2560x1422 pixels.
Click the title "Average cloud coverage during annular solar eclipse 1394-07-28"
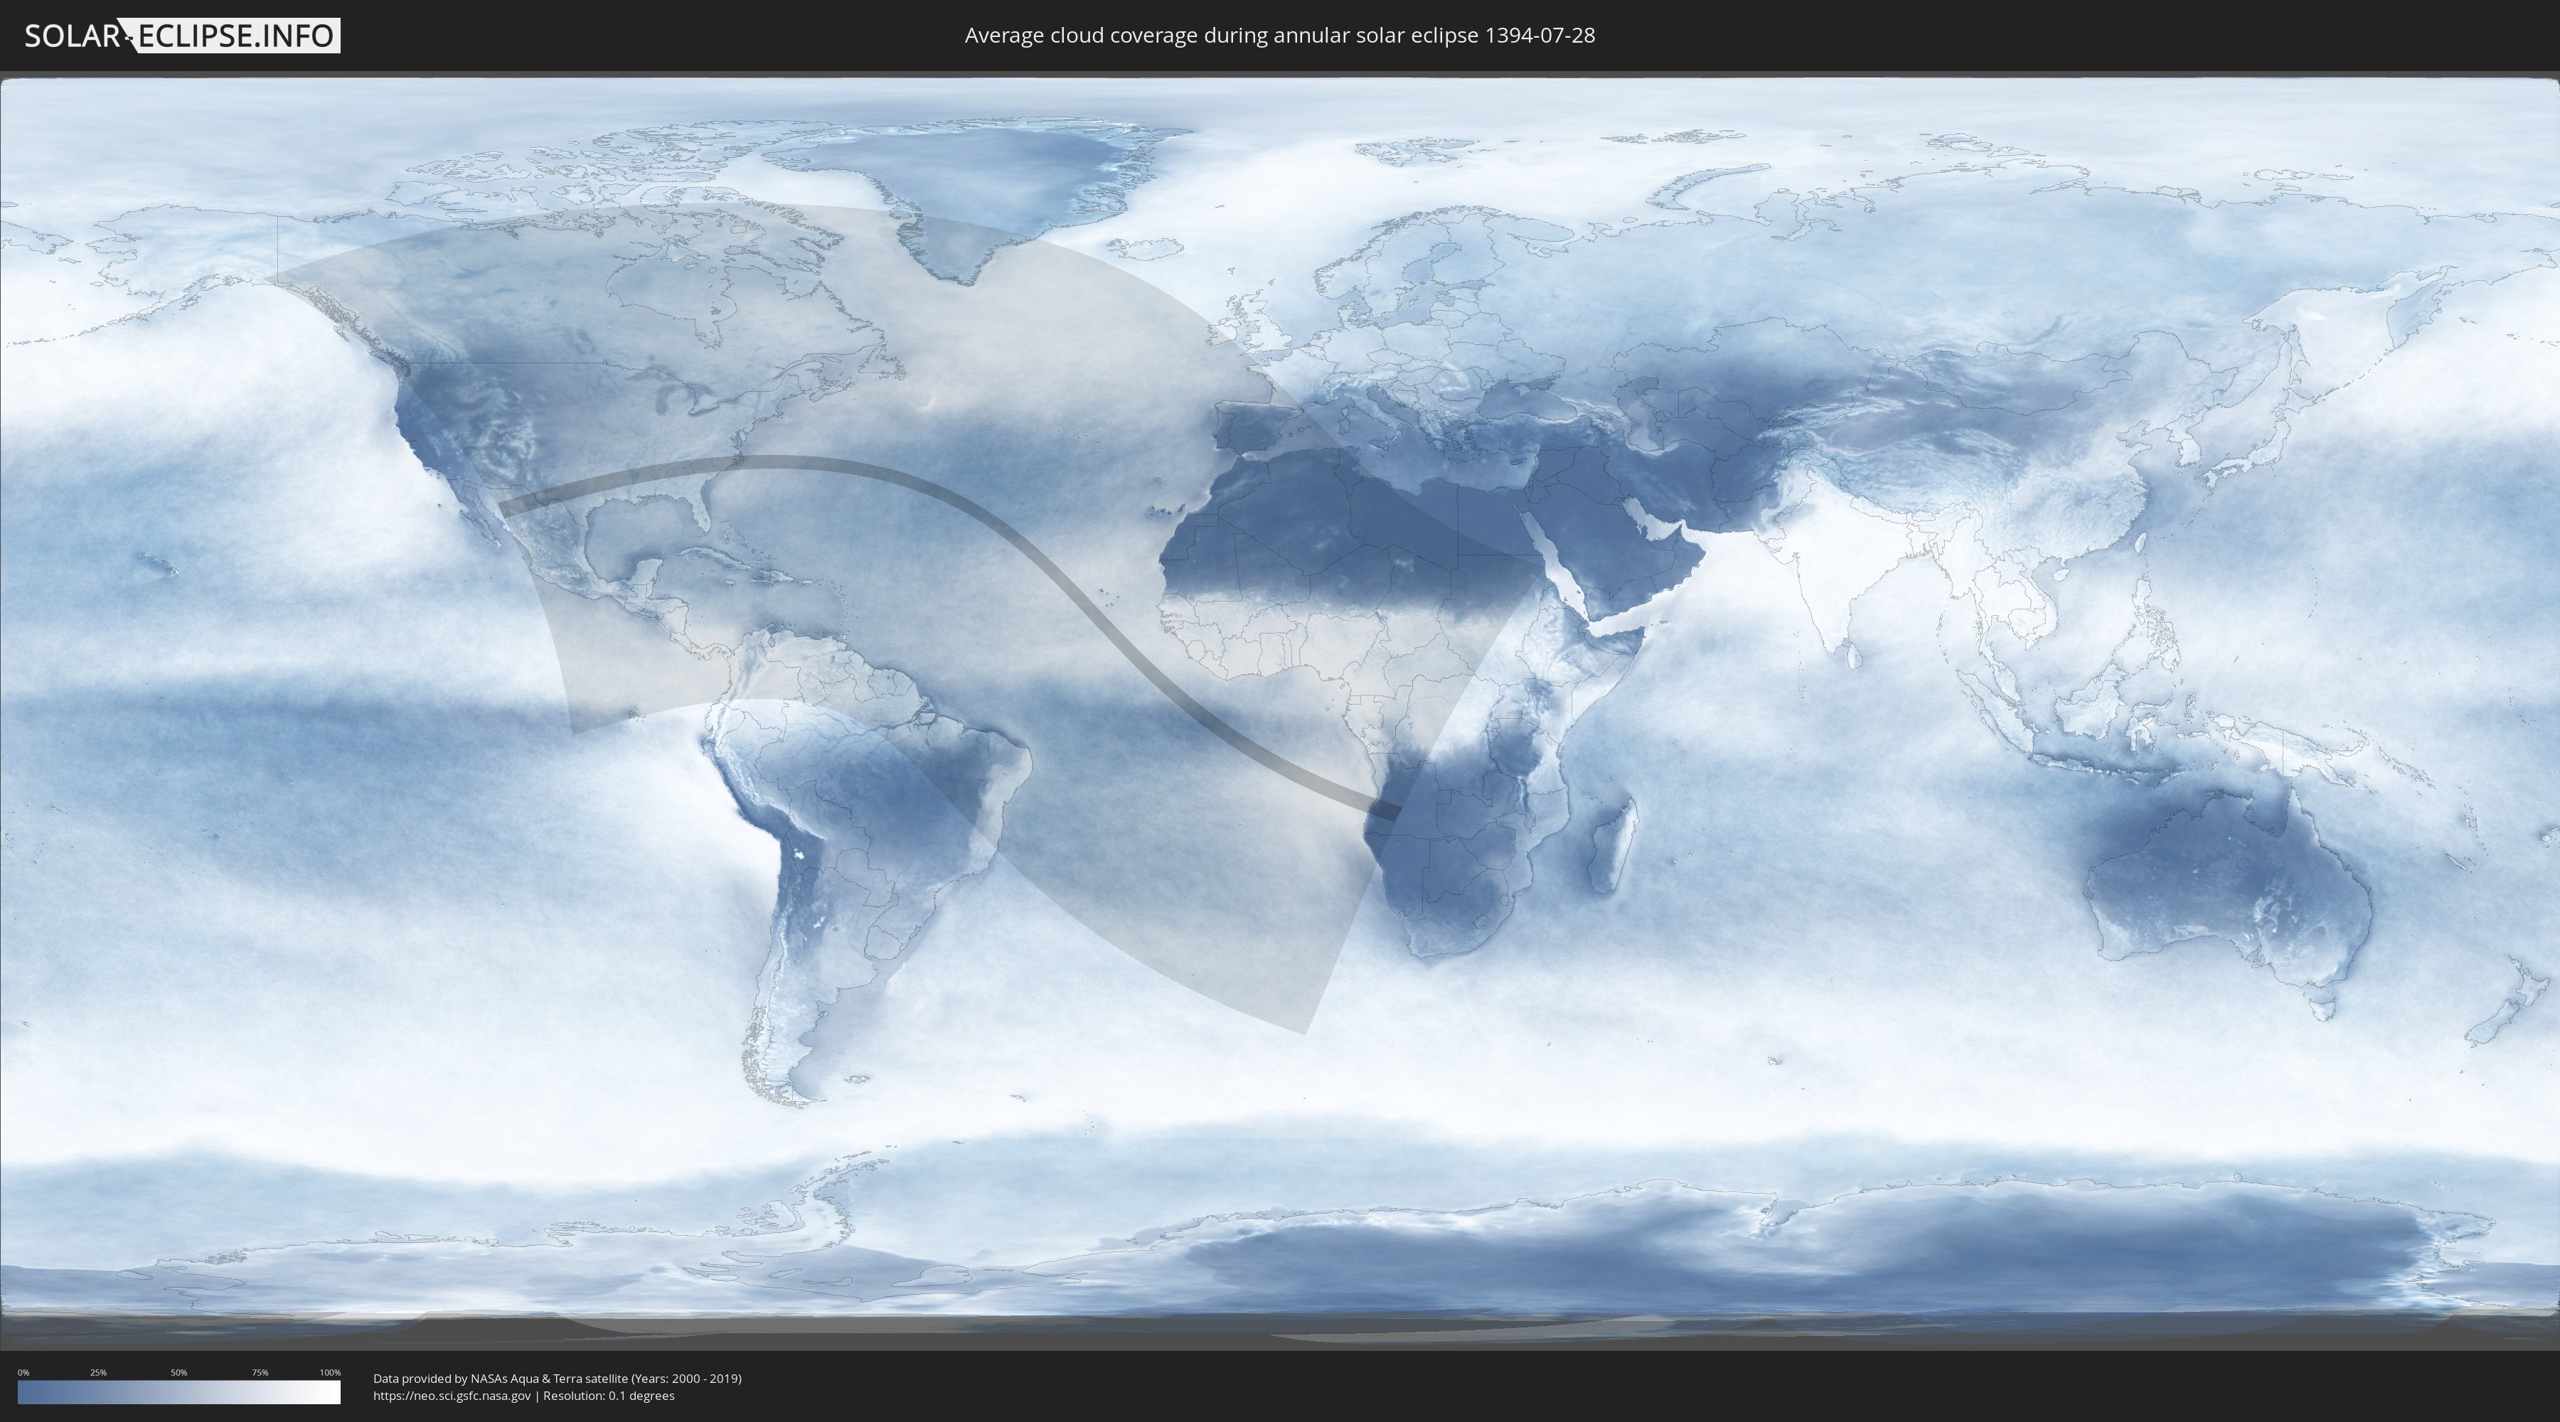click(x=1279, y=35)
